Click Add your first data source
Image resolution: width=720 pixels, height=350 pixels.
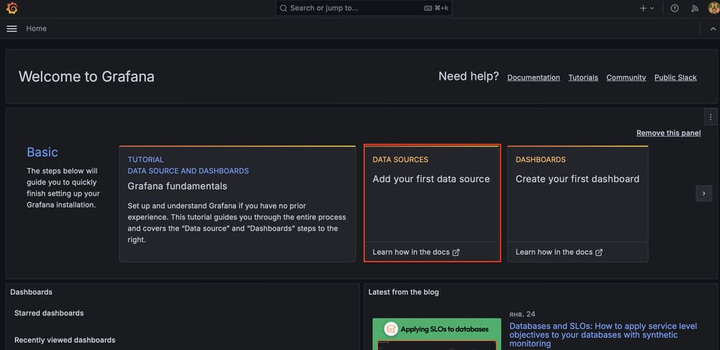pos(431,179)
